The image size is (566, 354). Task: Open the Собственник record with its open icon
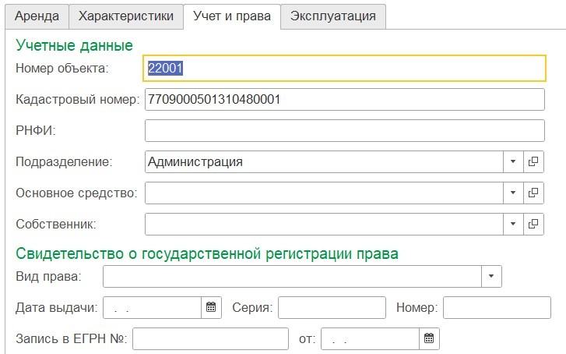[x=533, y=224]
